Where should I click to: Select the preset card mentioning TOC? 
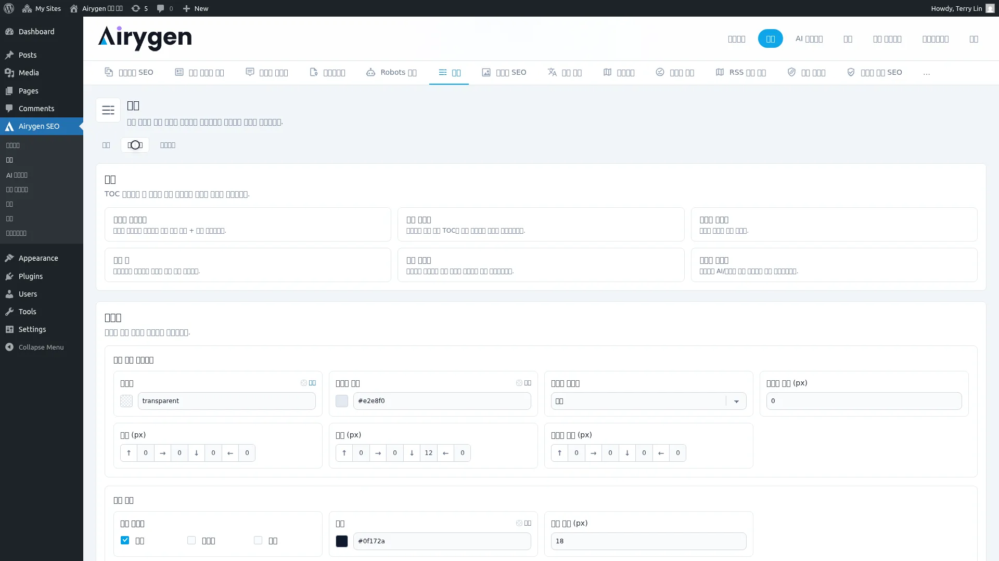point(541,224)
